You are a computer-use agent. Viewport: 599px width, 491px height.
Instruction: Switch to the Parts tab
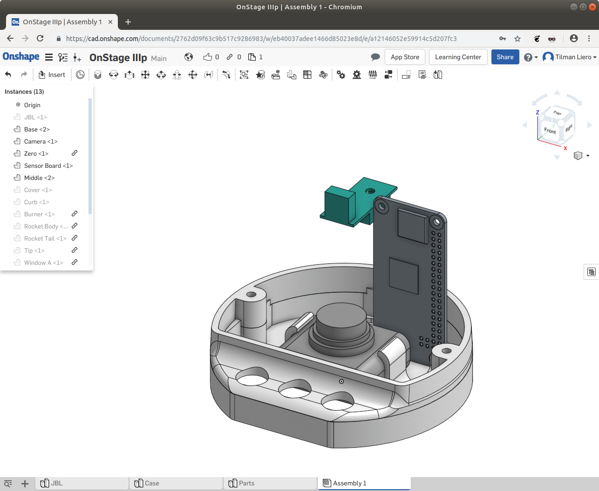(271, 484)
